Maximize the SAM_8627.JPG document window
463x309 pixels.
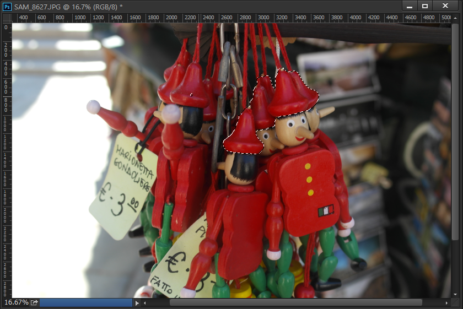click(425, 6)
